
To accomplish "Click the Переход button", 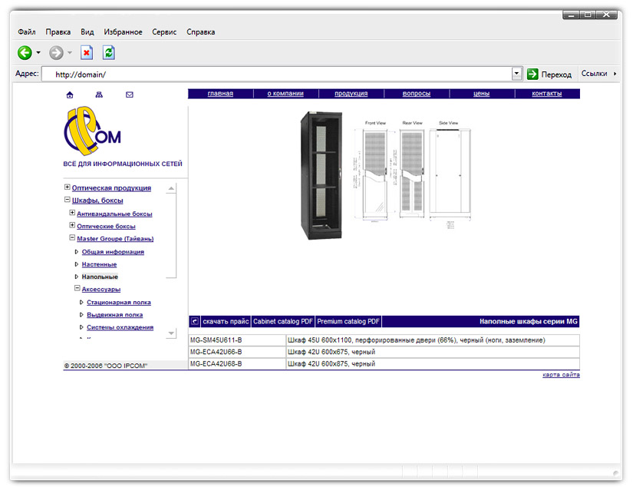I will 550,74.
